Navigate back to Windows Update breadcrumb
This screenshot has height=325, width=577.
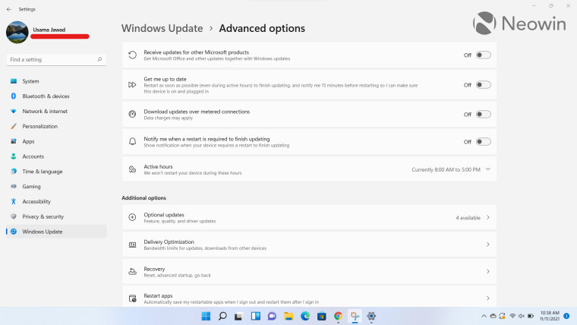click(162, 28)
